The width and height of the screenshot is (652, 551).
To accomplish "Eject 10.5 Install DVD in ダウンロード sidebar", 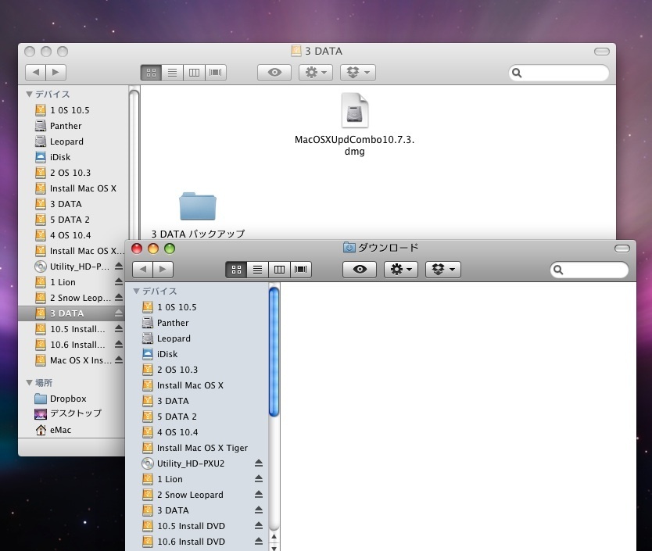I will (x=259, y=526).
